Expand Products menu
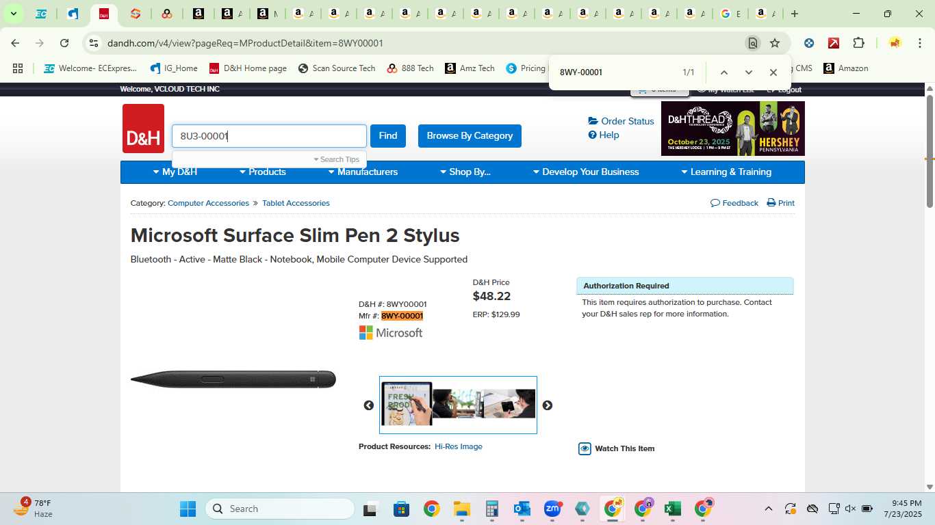The height and width of the screenshot is (525, 935). point(263,172)
